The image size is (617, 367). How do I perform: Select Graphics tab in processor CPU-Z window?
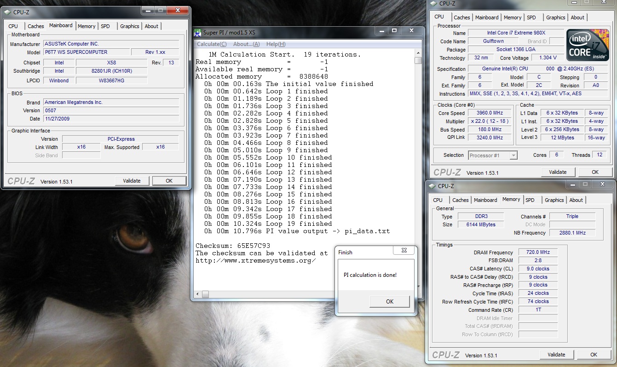click(556, 17)
